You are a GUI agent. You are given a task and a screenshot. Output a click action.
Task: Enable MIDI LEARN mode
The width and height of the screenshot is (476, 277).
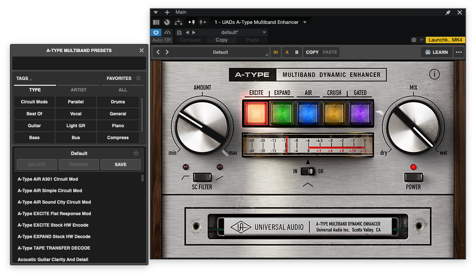pyautogui.click(x=437, y=52)
